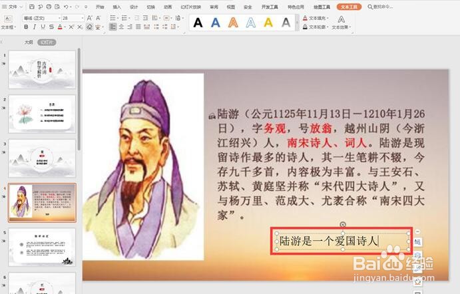Click the slide panel vertical scrollbar
The width and height of the screenshot is (460, 294).
79,100
